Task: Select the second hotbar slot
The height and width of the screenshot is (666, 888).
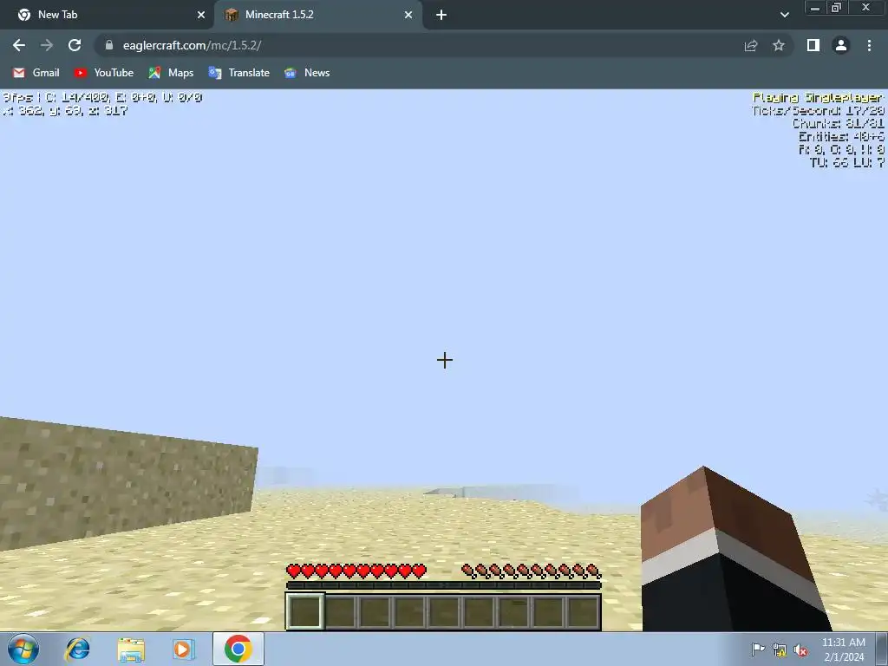Action: tap(340, 611)
